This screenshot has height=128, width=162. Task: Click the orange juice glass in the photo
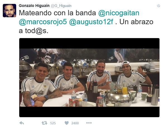pyautogui.click(x=125, y=90)
